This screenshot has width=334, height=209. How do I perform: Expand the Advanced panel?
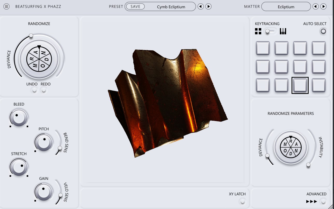[x=323, y=201]
